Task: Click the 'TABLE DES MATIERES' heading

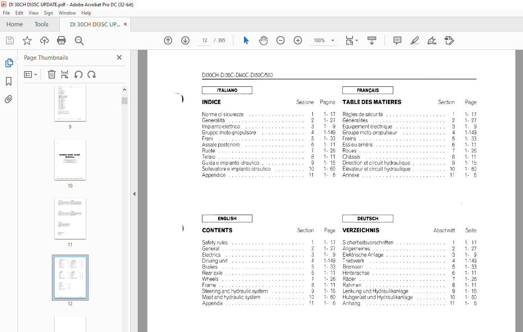Action: pos(372,102)
